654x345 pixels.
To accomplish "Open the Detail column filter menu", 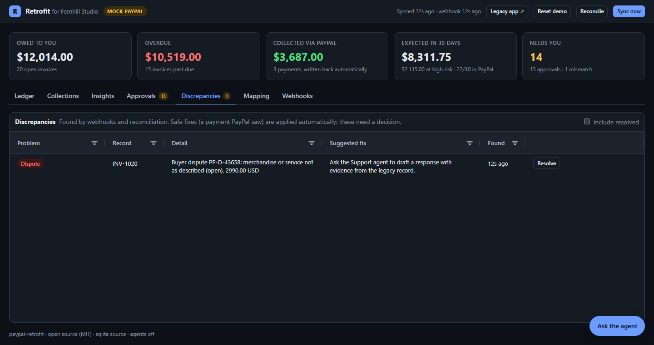I will coord(312,143).
